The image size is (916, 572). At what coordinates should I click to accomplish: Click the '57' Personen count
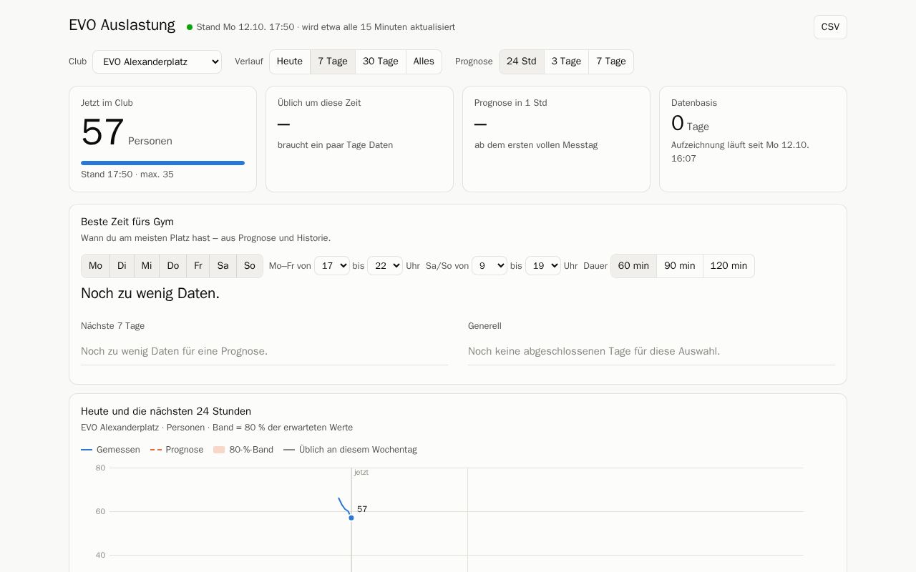pos(102,132)
